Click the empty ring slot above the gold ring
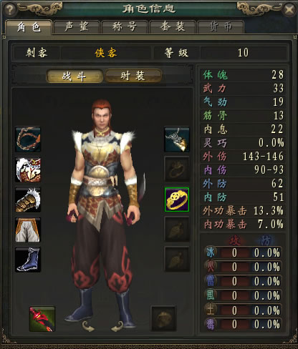This screenshot has width=298, height=349. (x=177, y=169)
